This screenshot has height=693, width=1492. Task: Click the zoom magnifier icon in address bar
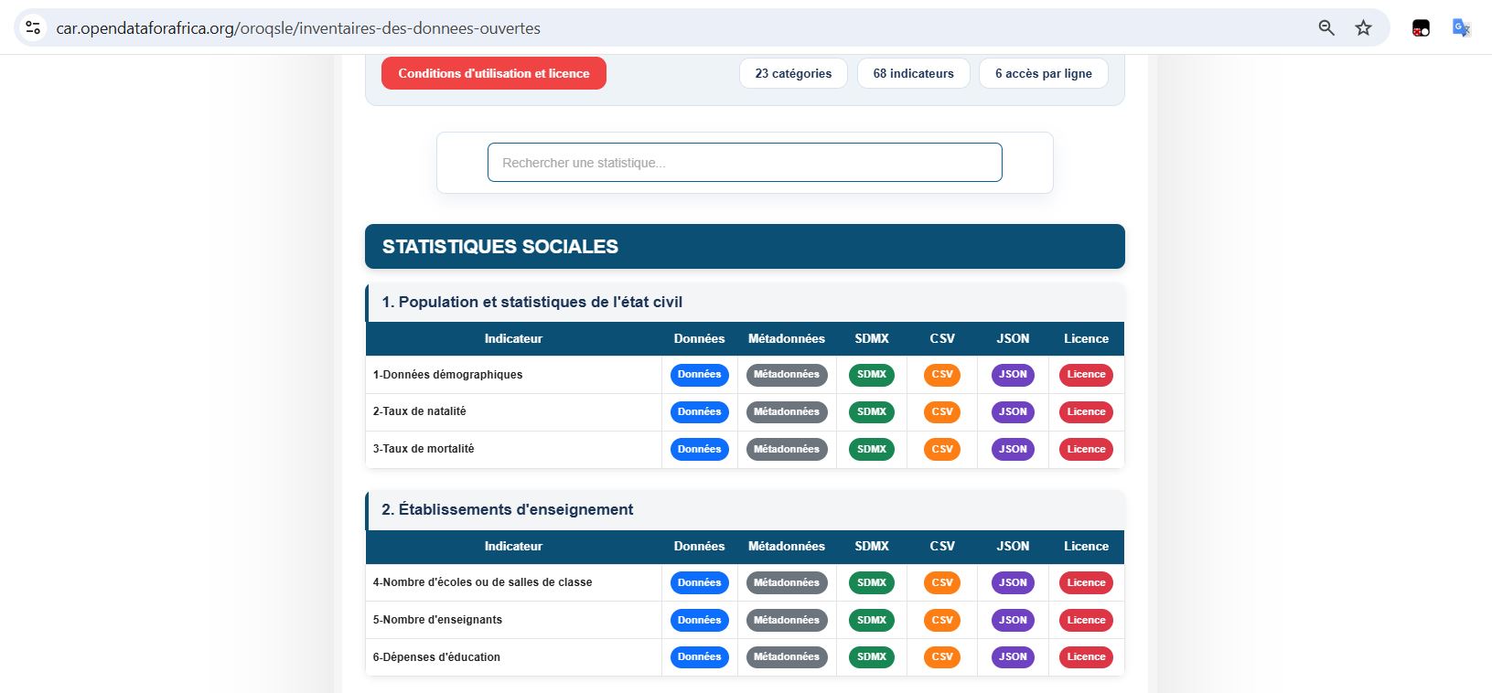pyautogui.click(x=1326, y=27)
